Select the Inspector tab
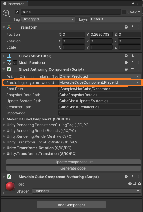Image resolution: width=143 pixels, height=212 pixels. (14, 4)
